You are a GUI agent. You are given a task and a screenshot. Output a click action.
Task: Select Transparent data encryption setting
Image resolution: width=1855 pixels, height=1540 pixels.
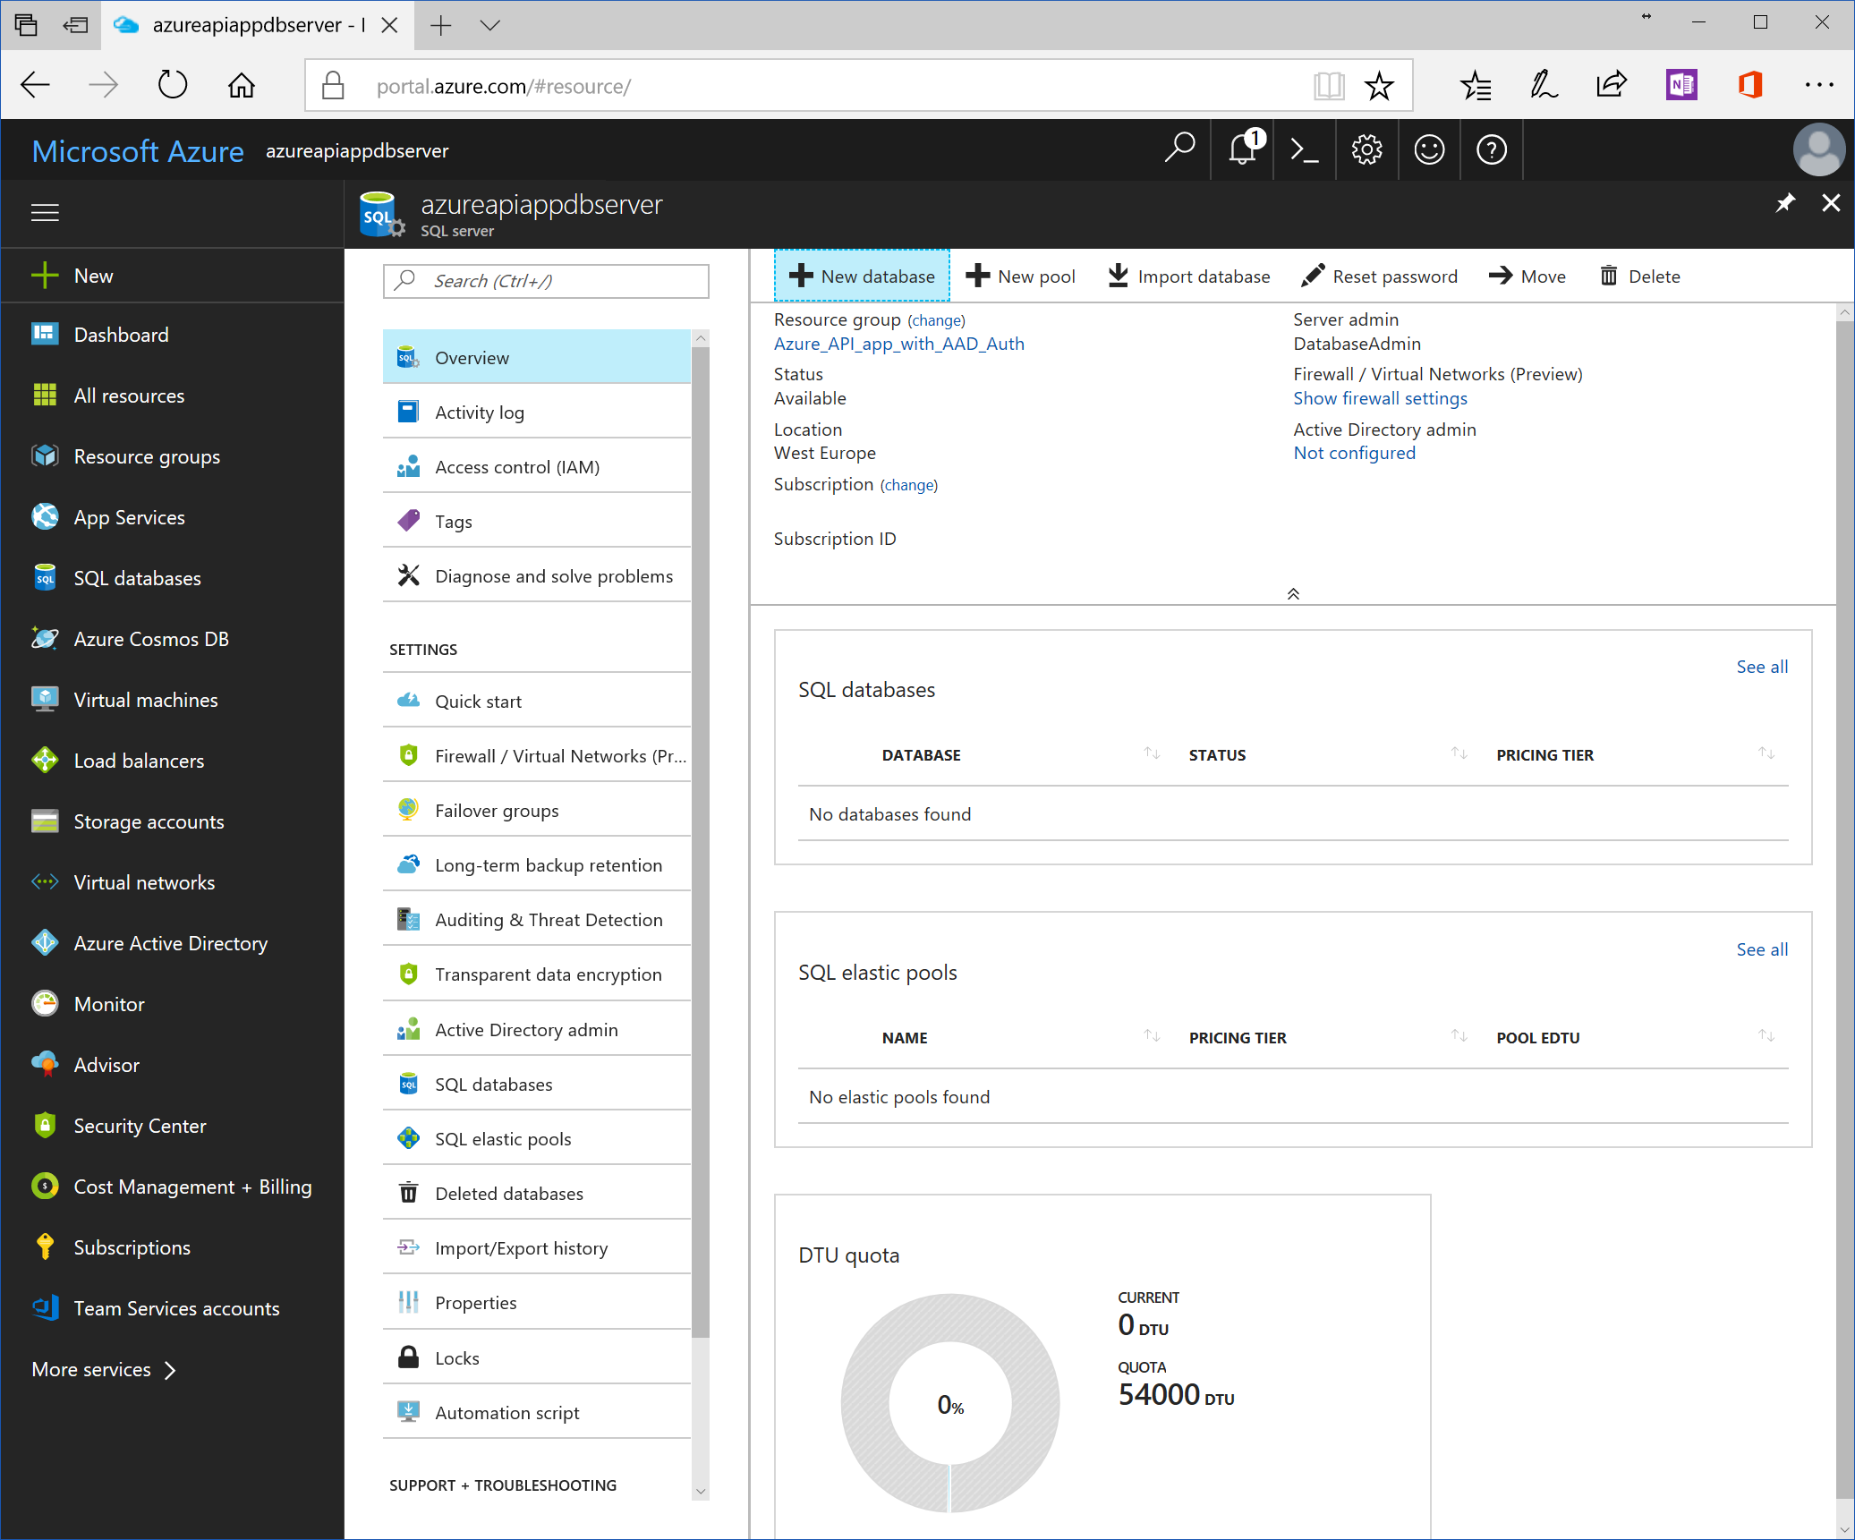tap(548, 974)
